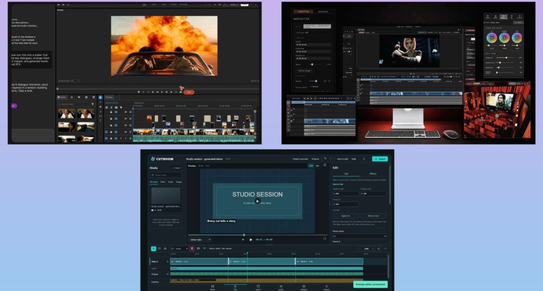Open the Project overview link in Cutroom
Screen dimensions: 543x291
[300, 159]
